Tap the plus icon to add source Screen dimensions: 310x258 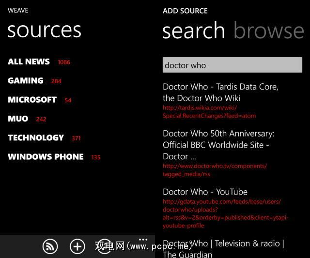pyautogui.click(x=77, y=246)
